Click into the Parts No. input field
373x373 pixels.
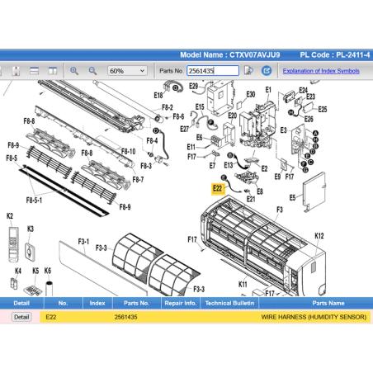(213, 71)
